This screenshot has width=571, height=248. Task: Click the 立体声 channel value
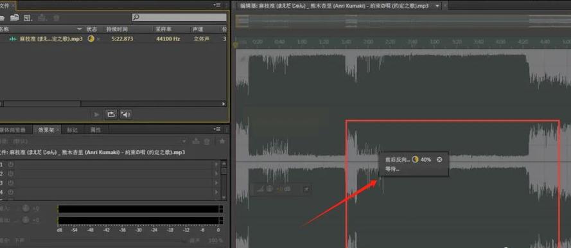(202, 39)
